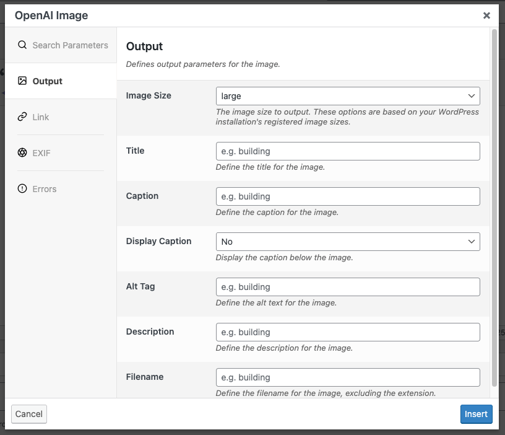Viewport: 505px width, 435px height.
Task: Click the Filename input field
Action: point(347,377)
